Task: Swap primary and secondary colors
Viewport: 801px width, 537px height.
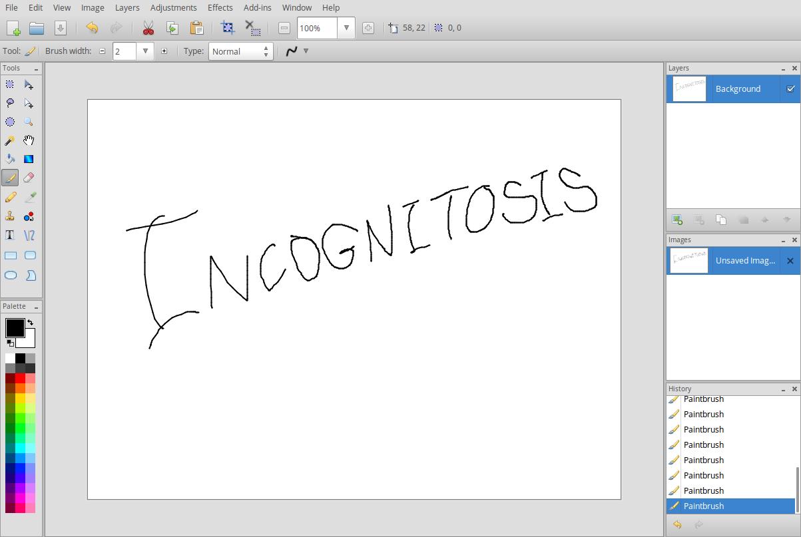Action: coord(30,322)
